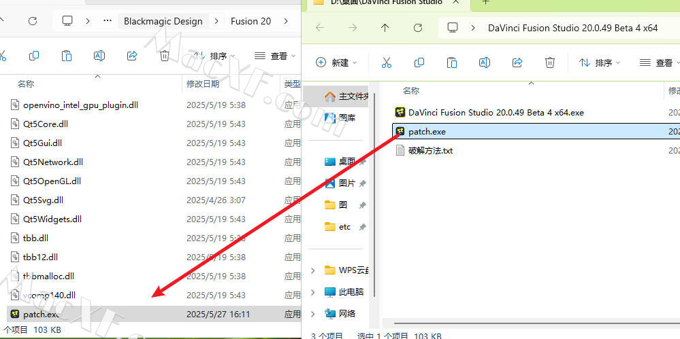Sort left window by 修改日期 column

(203, 84)
